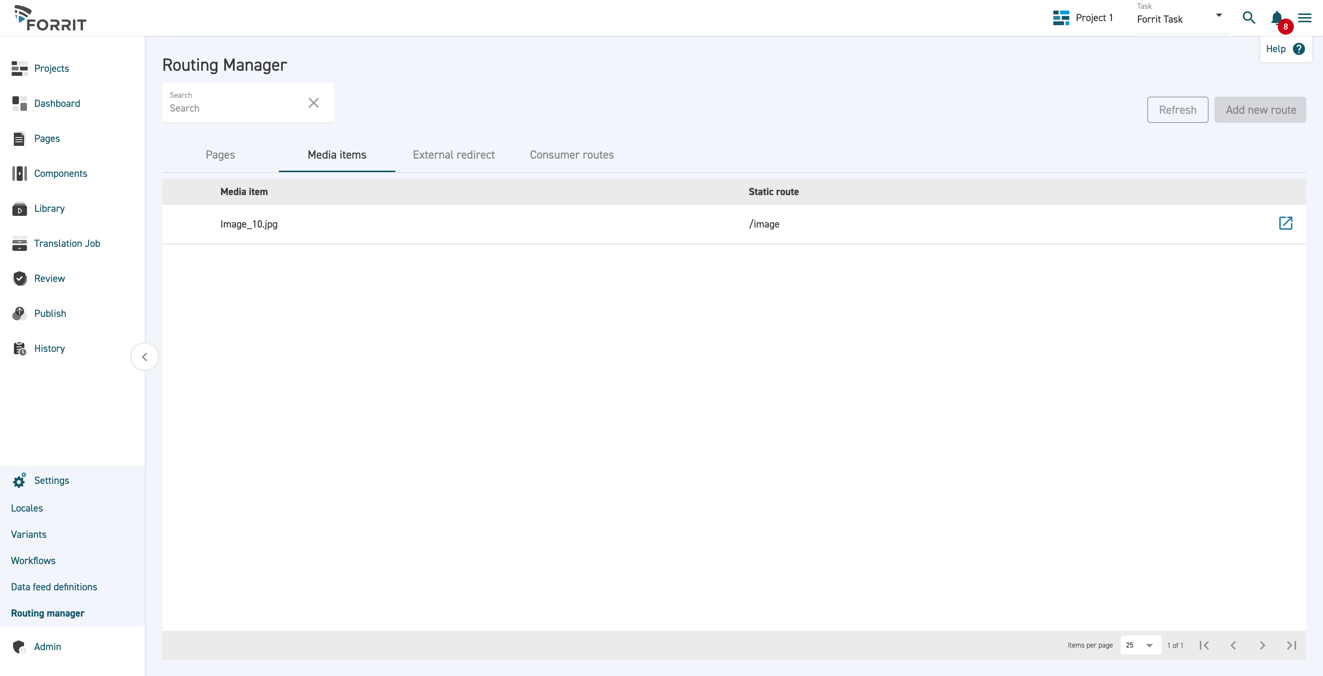Open external link icon for Image_10.jpg
The image size is (1323, 676).
click(1285, 223)
